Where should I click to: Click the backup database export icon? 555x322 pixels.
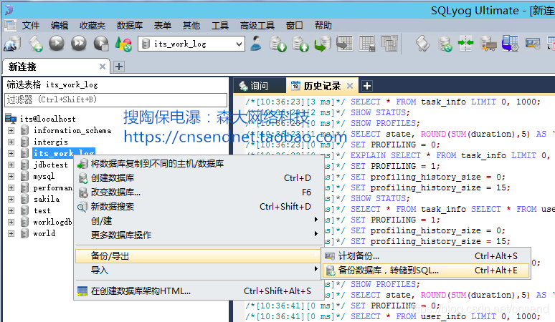click(300, 44)
